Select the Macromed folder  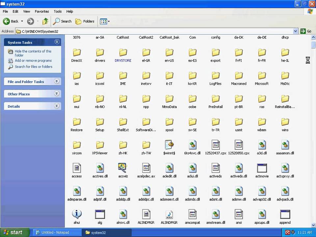click(239, 78)
